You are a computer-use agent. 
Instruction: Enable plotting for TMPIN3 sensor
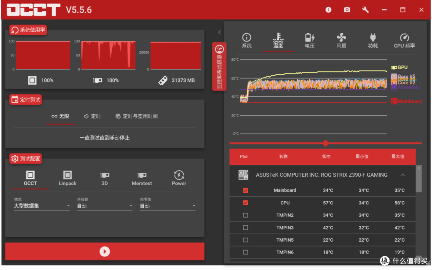click(x=245, y=228)
